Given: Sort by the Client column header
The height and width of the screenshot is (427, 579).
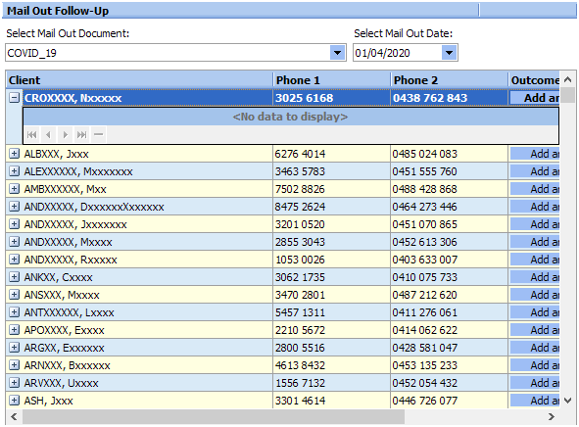Looking at the screenshot, I should [139, 80].
